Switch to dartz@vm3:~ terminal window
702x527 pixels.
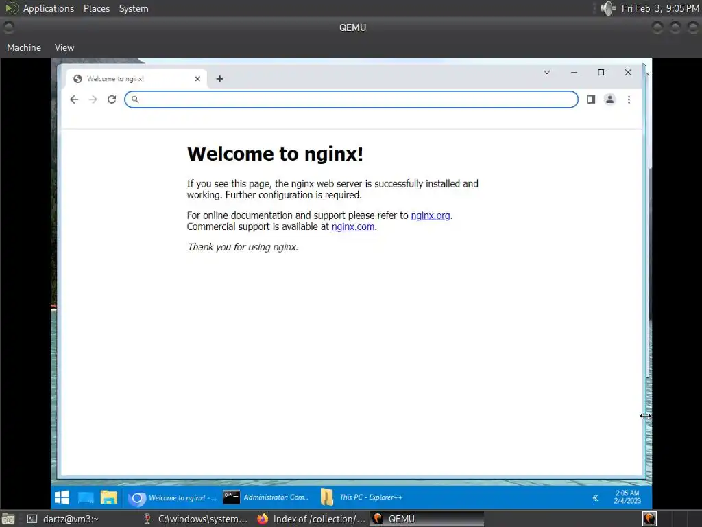(x=63, y=519)
